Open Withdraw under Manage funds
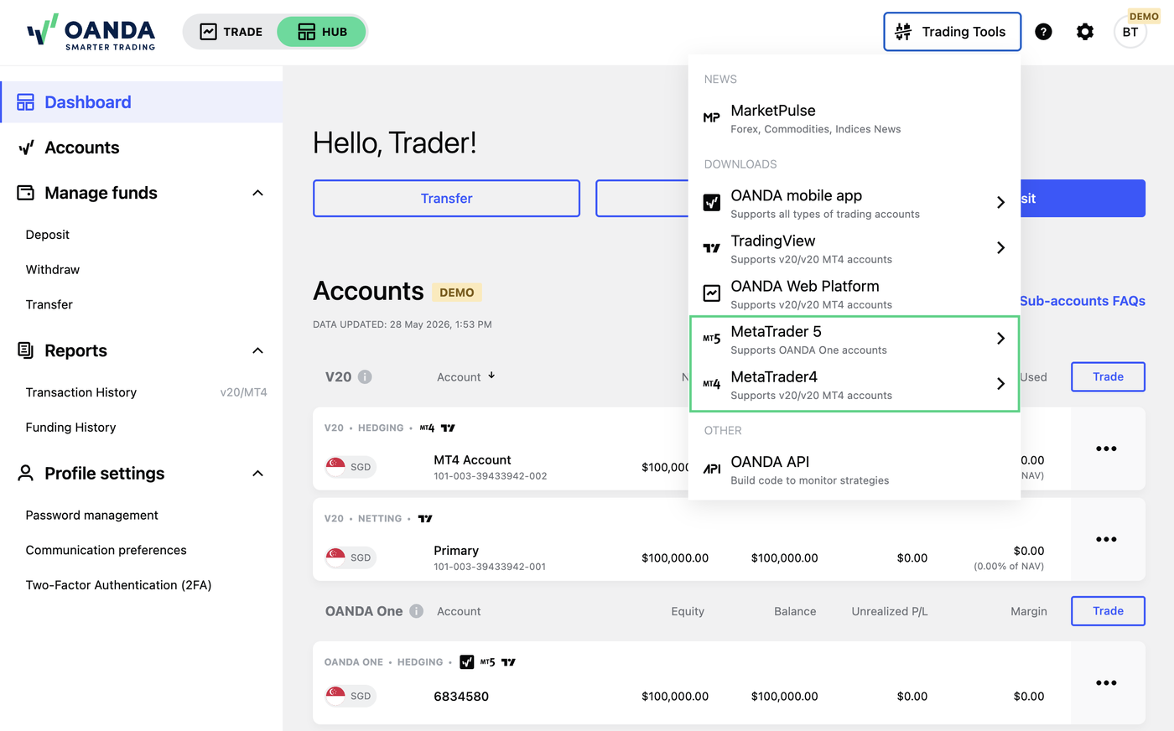Viewport: 1174px width, 731px height. (53, 270)
